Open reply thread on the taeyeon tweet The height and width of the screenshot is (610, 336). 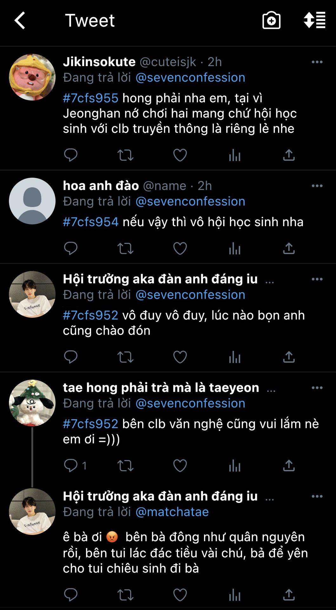[x=71, y=465]
